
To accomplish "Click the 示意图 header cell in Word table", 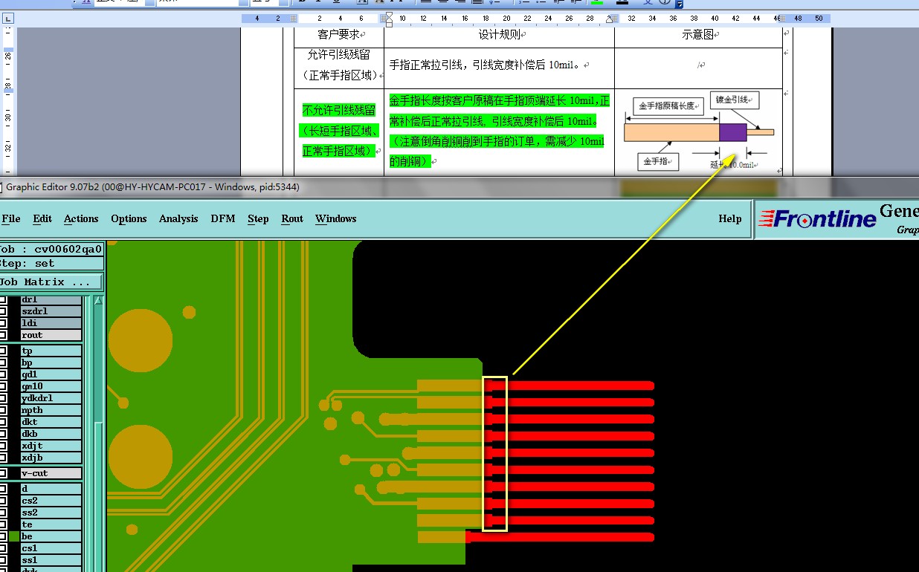I will click(x=699, y=35).
